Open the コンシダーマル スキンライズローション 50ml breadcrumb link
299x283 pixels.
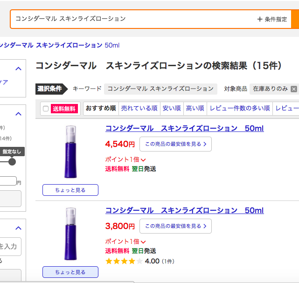click(60, 45)
